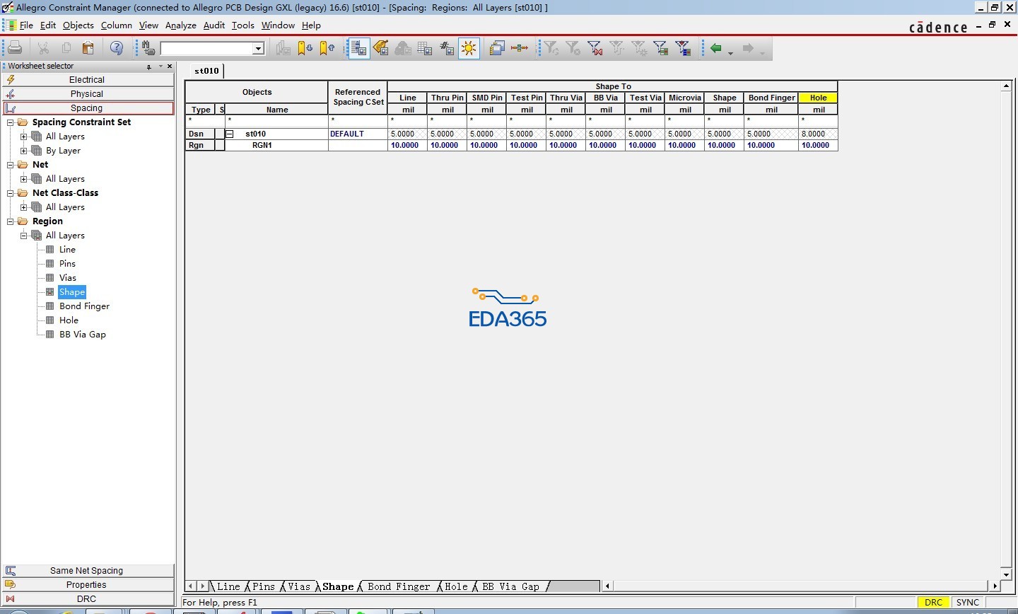Click the toolbar search input field
Image resolution: width=1018 pixels, height=614 pixels.
click(206, 49)
